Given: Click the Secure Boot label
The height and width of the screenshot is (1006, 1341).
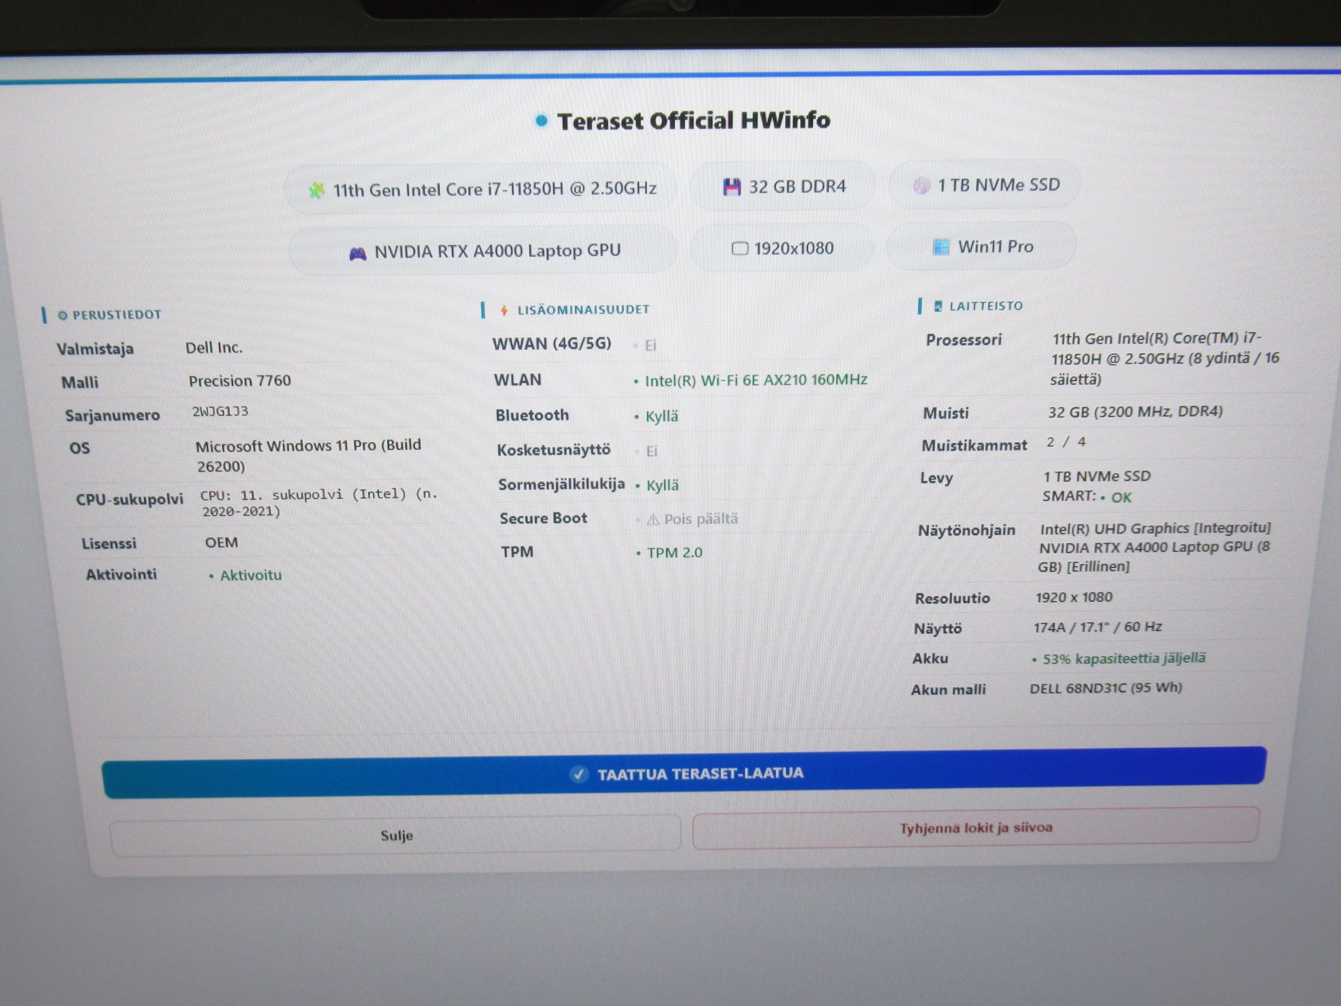Looking at the screenshot, I should point(543,518).
